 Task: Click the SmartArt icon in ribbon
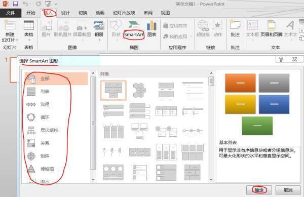coord(134,25)
